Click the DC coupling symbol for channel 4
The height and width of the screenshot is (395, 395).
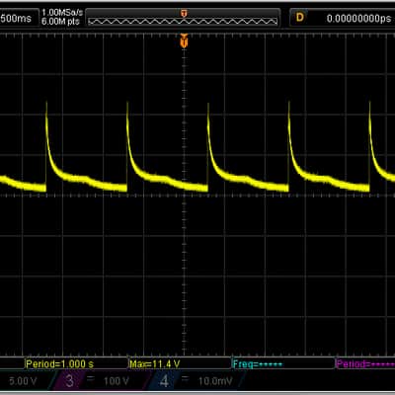(185, 378)
